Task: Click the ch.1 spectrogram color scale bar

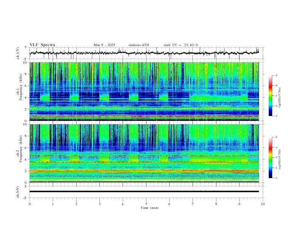Action: pos(271,95)
